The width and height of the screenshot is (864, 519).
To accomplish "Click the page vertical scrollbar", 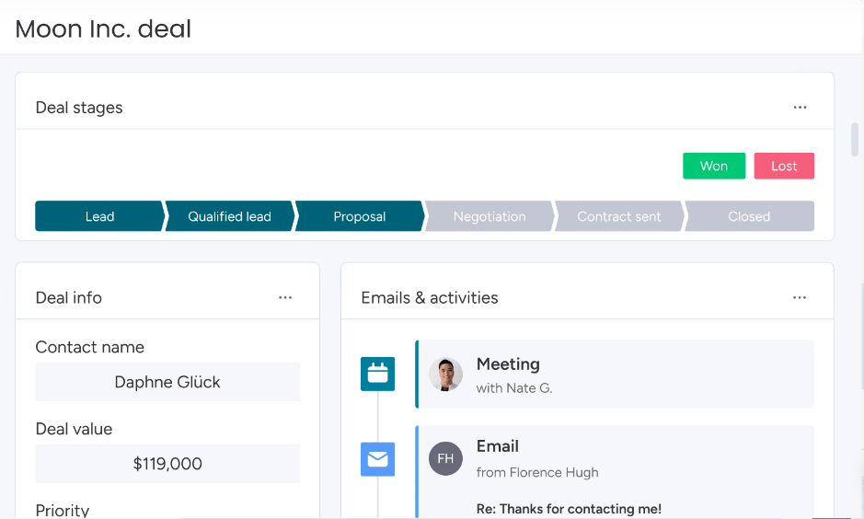I will (x=855, y=140).
